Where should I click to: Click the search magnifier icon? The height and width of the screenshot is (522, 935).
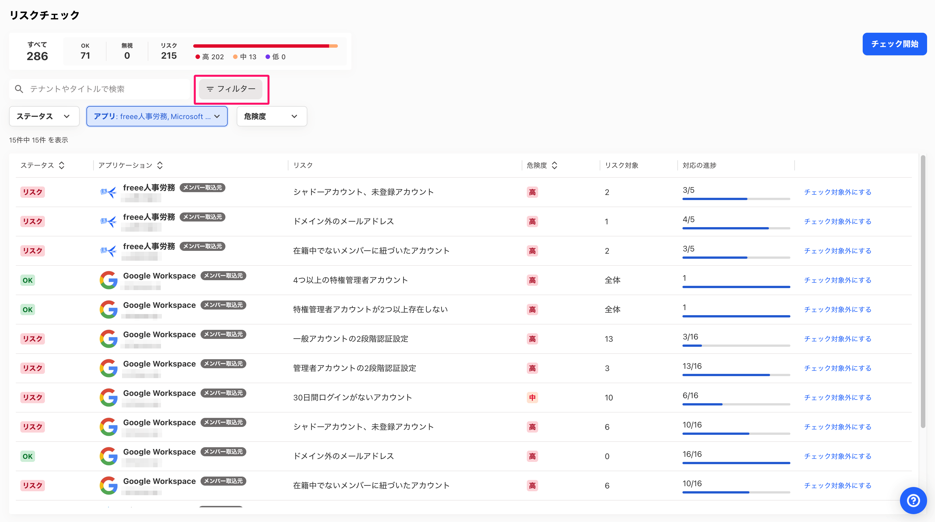tap(19, 89)
